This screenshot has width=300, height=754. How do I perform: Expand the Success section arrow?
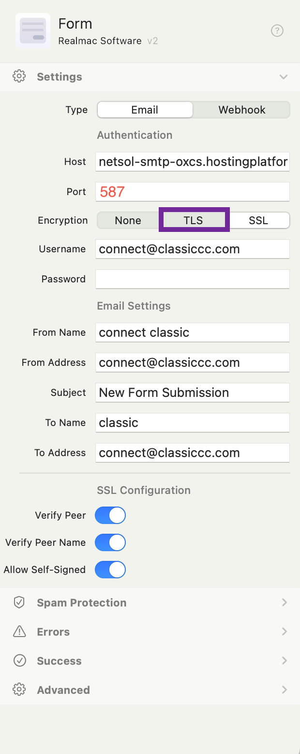(x=284, y=661)
